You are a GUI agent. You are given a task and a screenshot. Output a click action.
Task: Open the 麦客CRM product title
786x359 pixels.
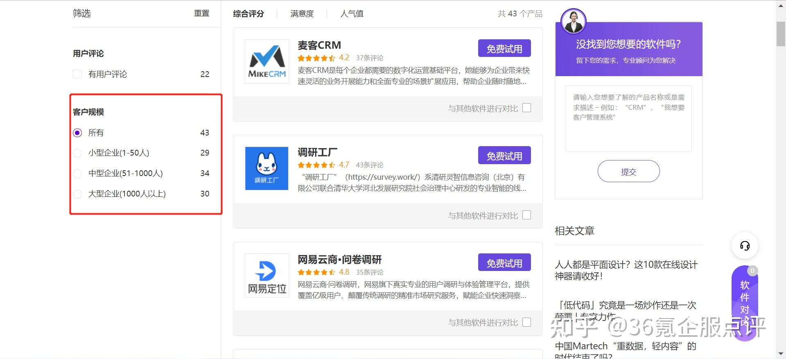click(319, 45)
